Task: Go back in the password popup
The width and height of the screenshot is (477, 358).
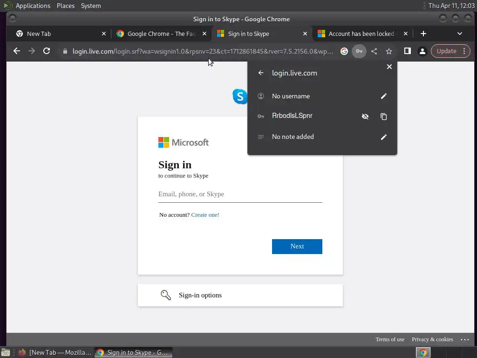Action: pyautogui.click(x=261, y=73)
